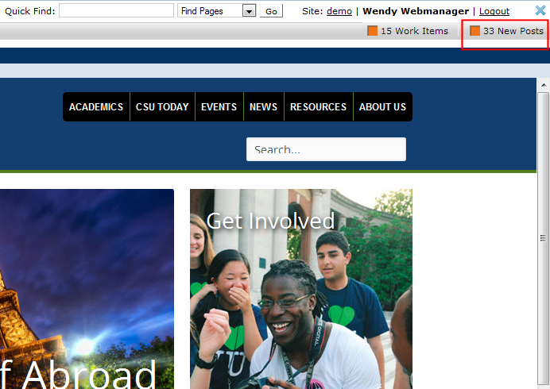The width and height of the screenshot is (550, 389).
Task: Click the site Search box
Action: 326,149
